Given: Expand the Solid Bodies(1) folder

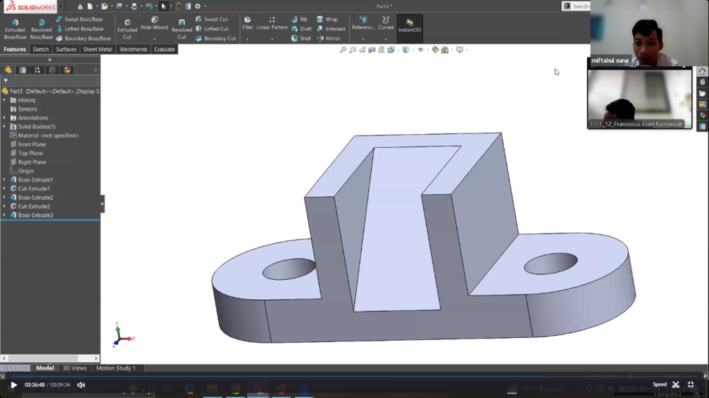Looking at the screenshot, I should tap(4, 126).
